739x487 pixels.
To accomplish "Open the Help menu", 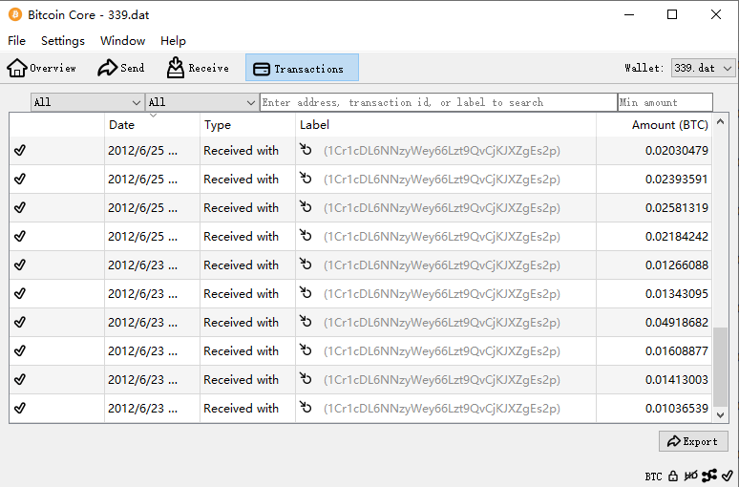I will 173,41.
